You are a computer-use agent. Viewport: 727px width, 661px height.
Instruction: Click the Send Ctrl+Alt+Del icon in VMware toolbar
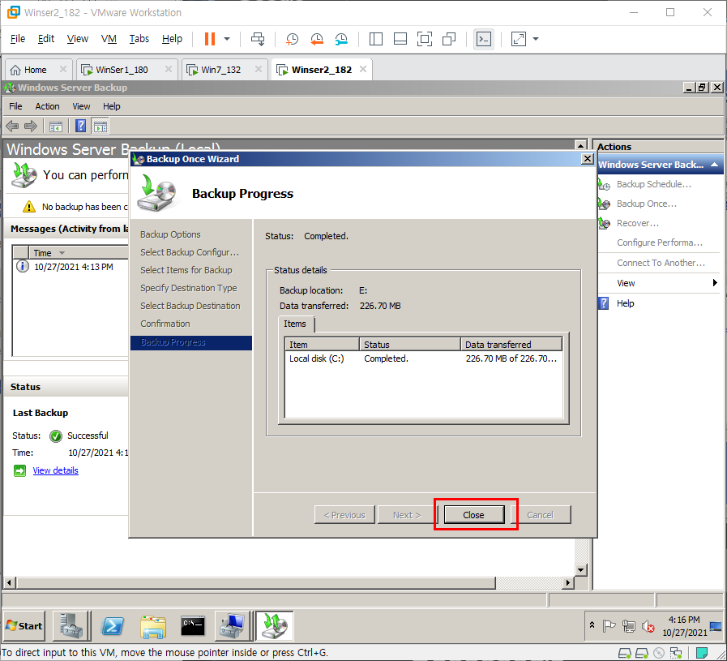click(258, 39)
